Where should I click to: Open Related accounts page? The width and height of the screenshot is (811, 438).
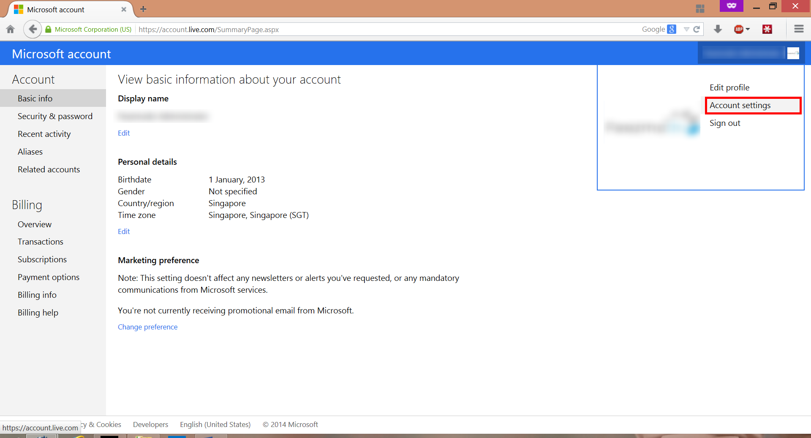(x=49, y=169)
